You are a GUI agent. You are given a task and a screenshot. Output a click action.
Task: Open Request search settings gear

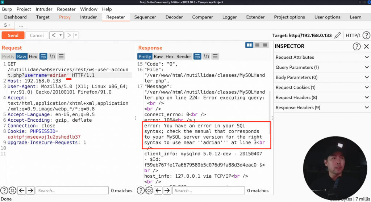(12, 190)
